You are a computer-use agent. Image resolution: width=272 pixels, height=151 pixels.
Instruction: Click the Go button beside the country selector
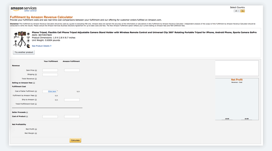(242, 11)
